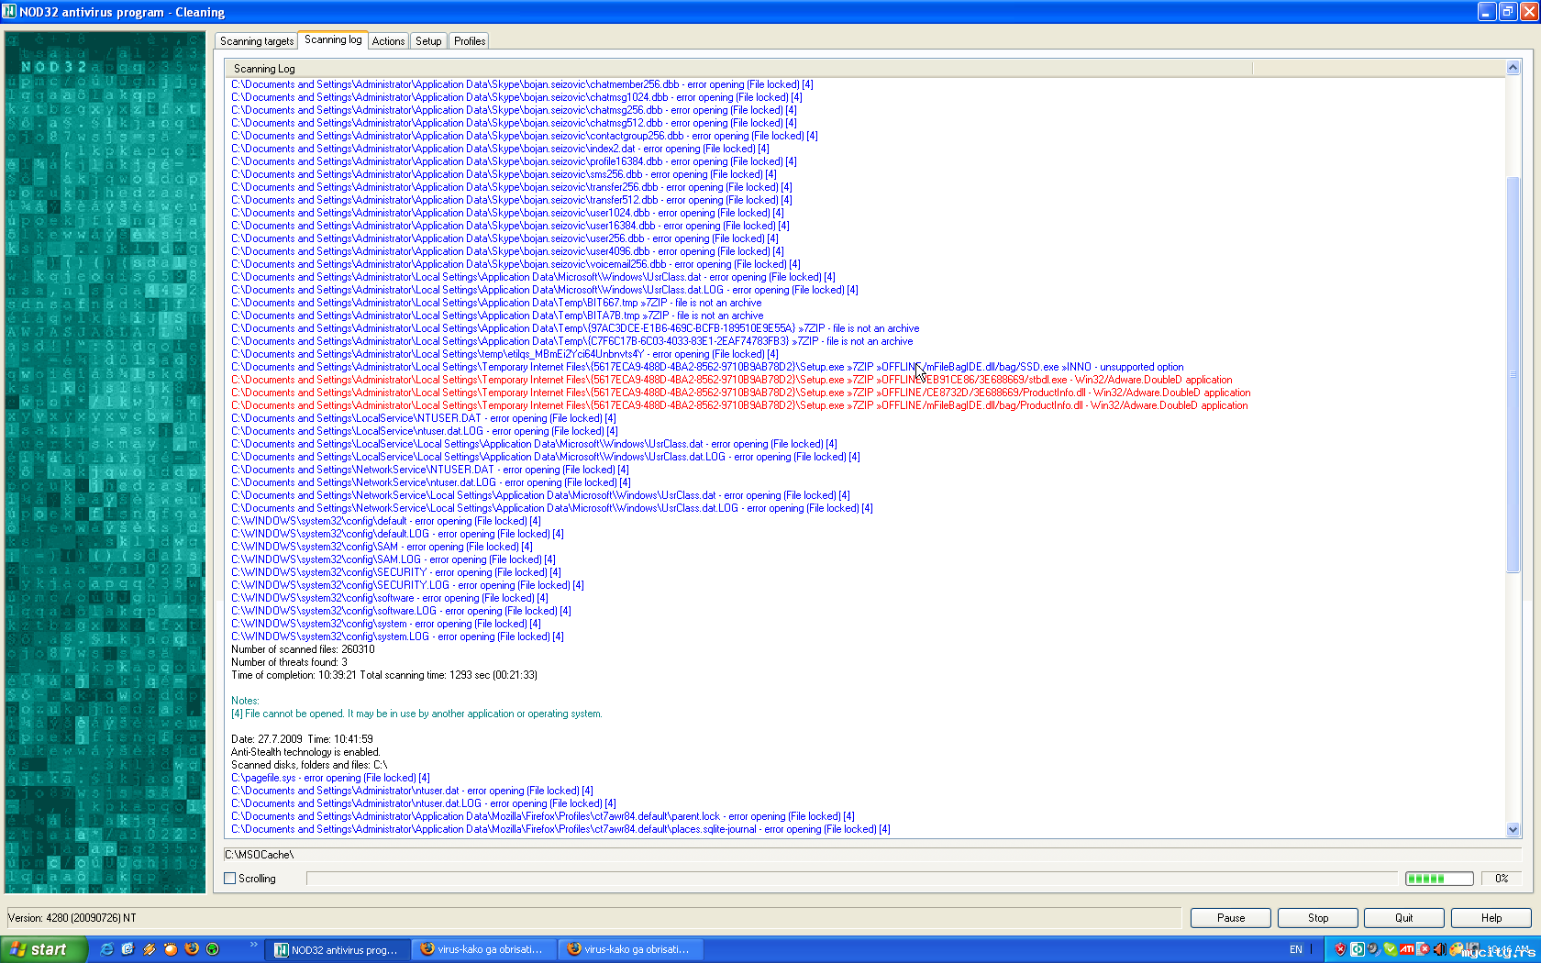Launch Firefox from the quick launch bar
Image resolution: width=1541 pixels, height=963 pixels.
(x=192, y=949)
